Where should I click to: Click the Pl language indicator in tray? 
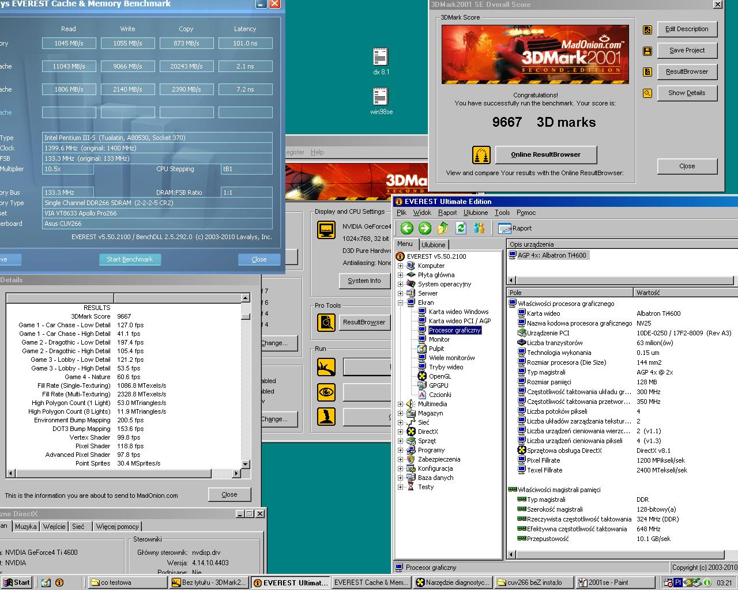pyautogui.click(x=679, y=583)
